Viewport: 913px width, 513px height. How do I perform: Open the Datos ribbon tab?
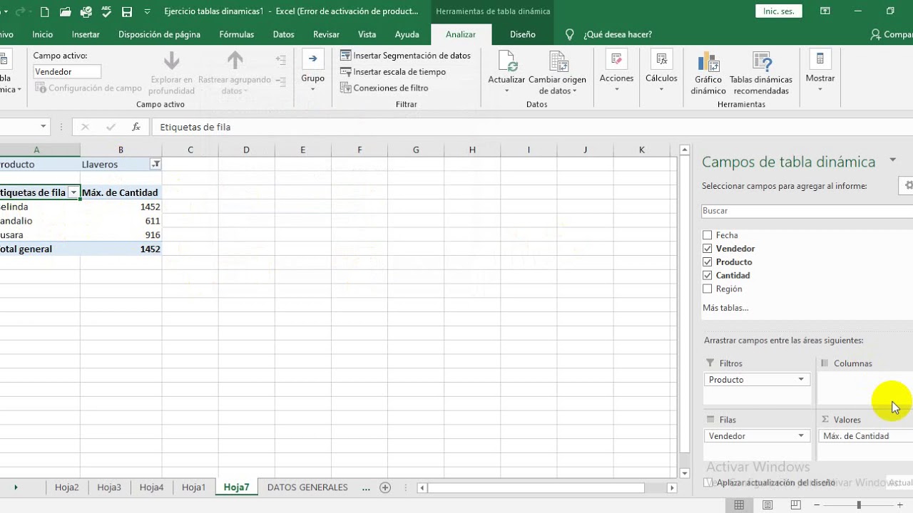[x=283, y=34]
